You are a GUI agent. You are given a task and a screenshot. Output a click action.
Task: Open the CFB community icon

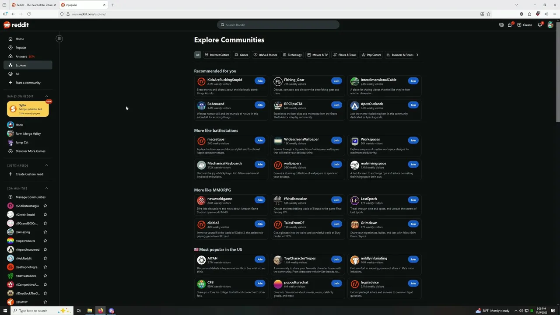pos(201,284)
